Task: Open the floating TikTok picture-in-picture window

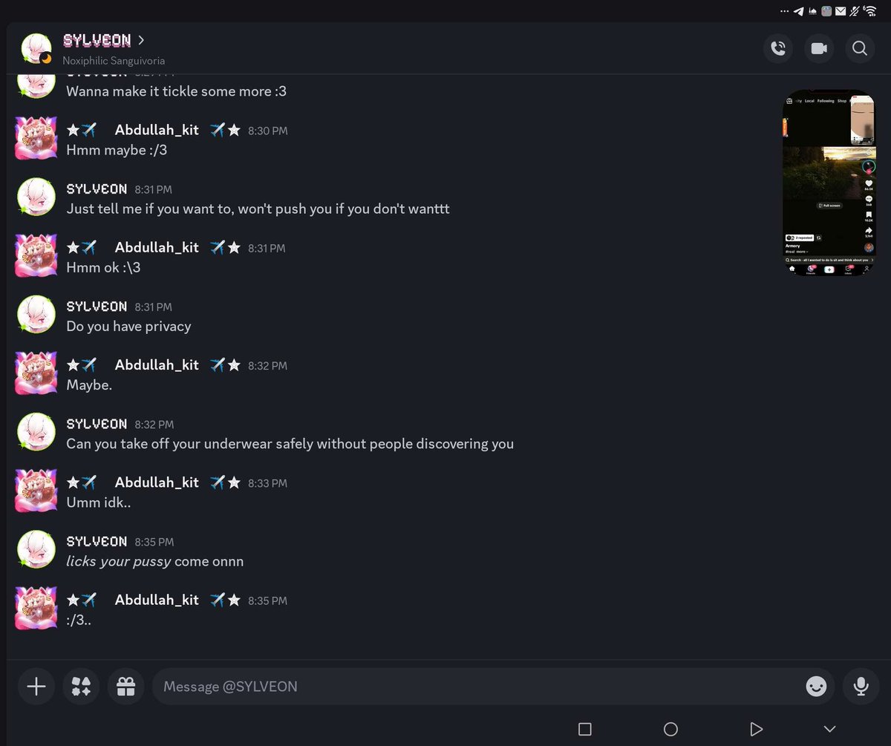Action: tap(829, 183)
